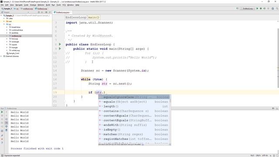
Task: Close the EndlessLoop.java tab
Action: [71, 12]
